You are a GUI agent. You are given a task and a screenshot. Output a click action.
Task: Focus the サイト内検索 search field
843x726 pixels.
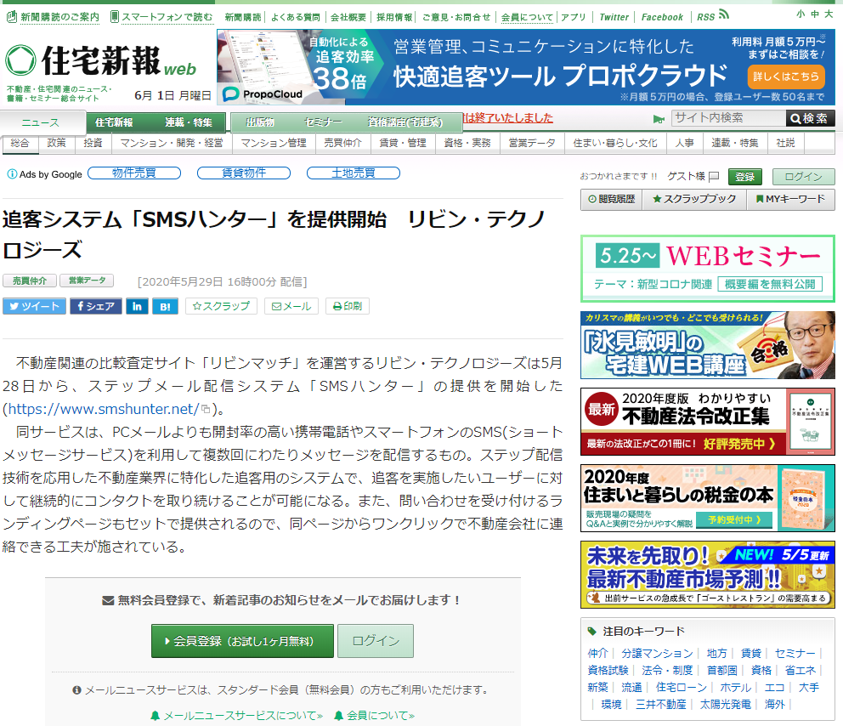[728, 118]
